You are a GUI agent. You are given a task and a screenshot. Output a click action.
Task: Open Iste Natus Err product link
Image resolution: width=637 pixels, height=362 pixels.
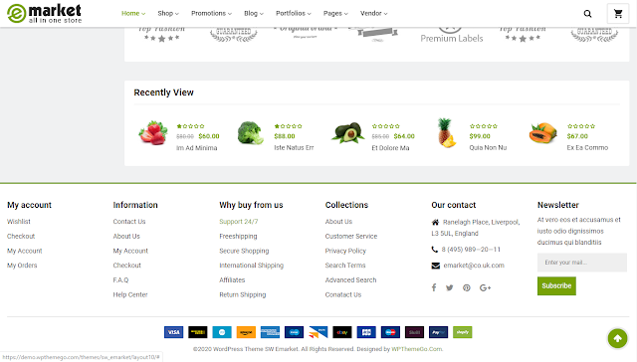pyautogui.click(x=294, y=148)
